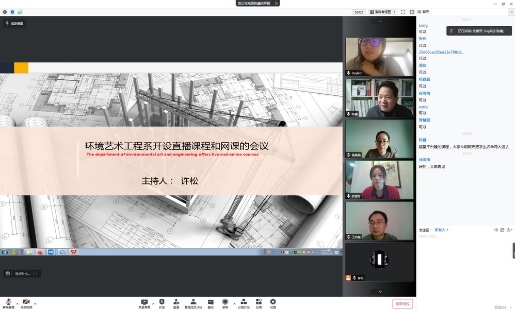Enter full screen mode icon
The image size is (515, 310).
point(403,12)
